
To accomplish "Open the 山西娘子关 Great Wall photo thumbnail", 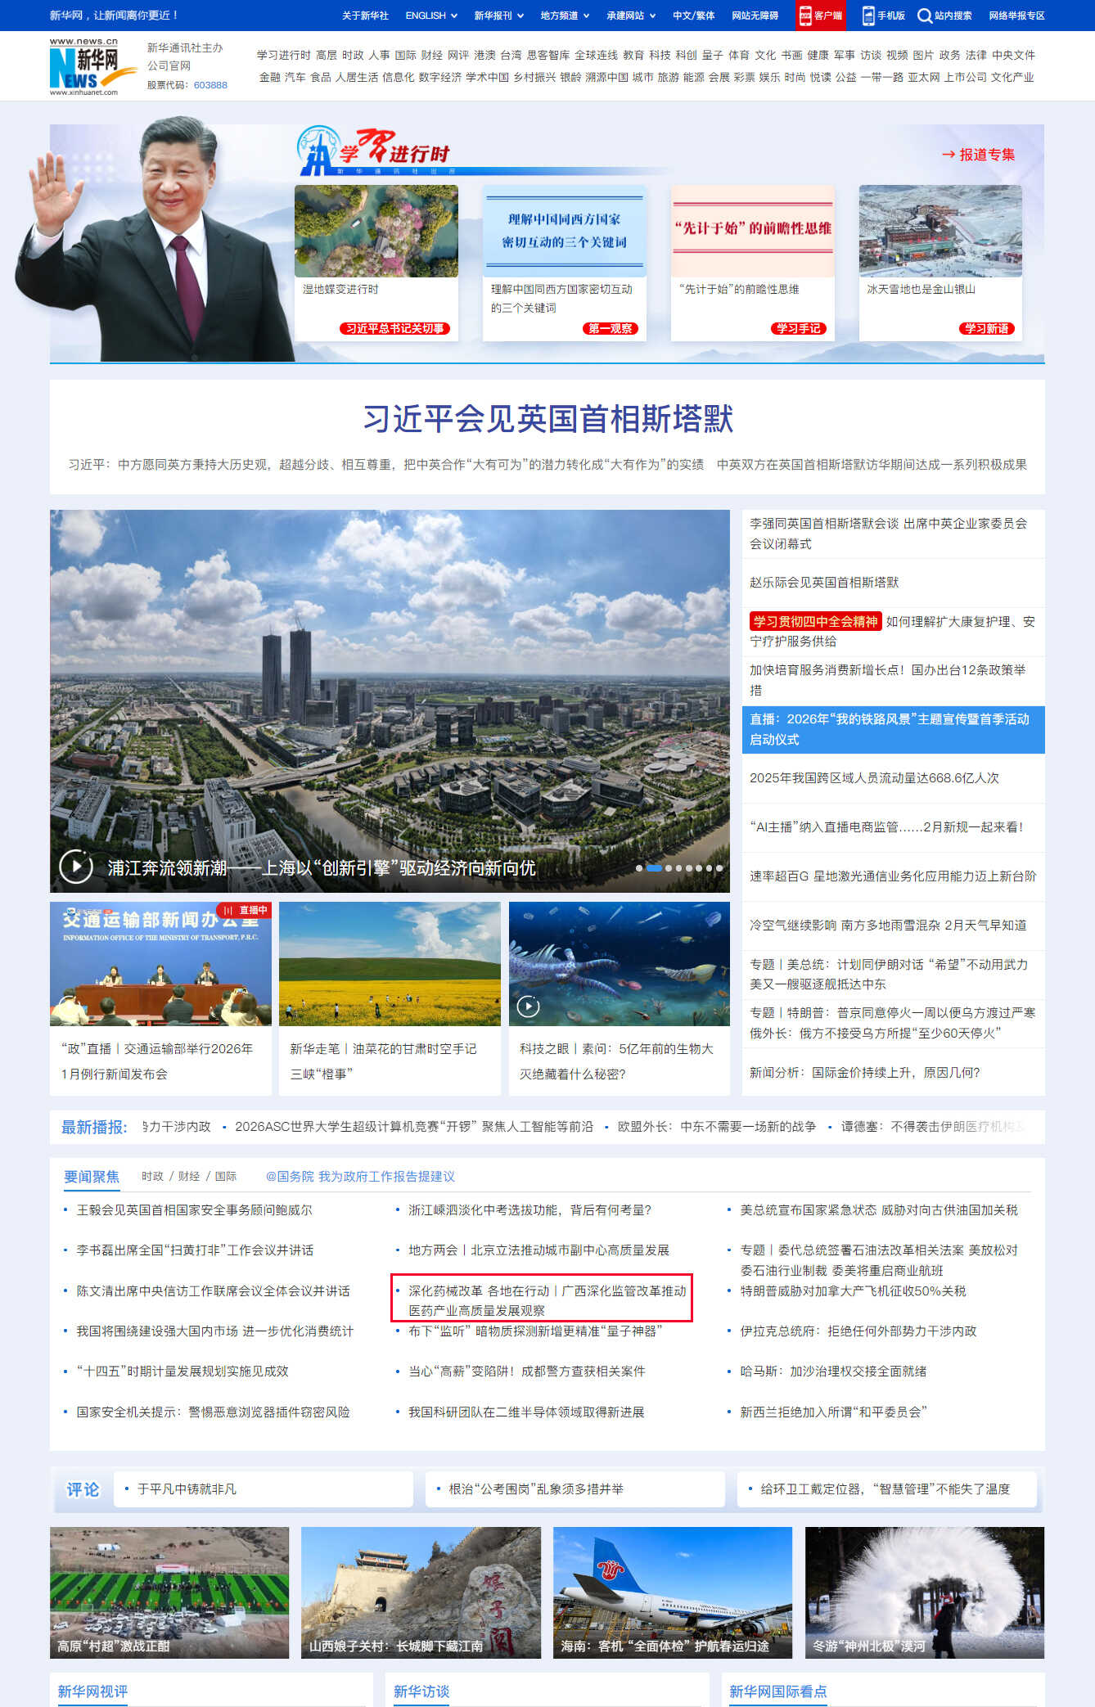I will (x=421, y=1592).
